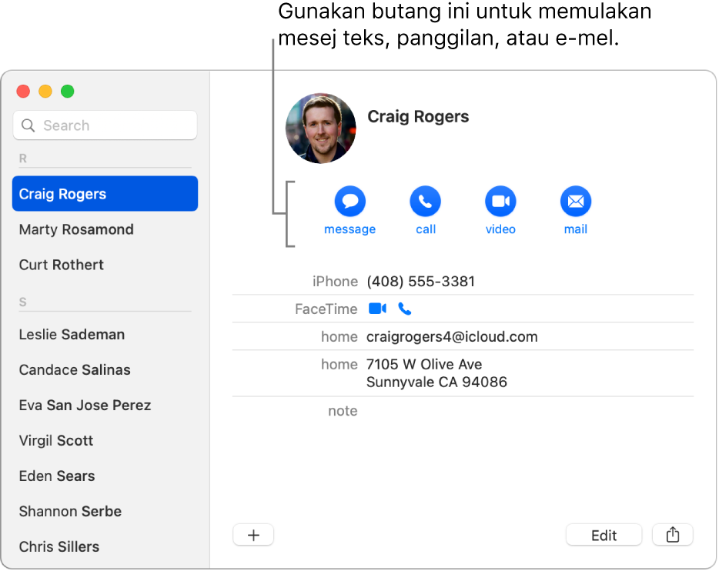
Task: Click the call button icon
Action: click(x=425, y=201)
